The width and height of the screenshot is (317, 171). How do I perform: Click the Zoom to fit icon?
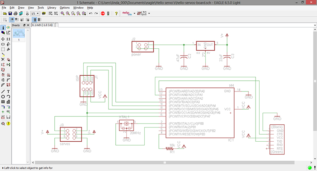click(63, 13)
